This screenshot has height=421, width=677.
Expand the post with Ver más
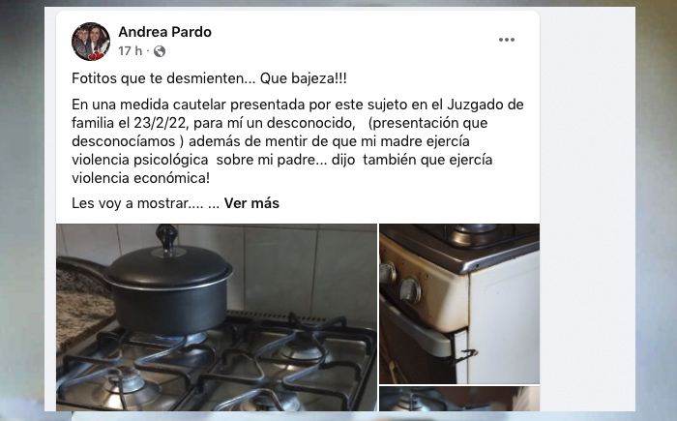point(251,203)
